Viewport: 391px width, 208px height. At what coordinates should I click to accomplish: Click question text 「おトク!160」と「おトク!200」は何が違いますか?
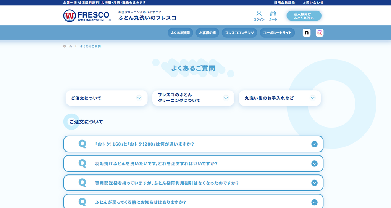144,144
